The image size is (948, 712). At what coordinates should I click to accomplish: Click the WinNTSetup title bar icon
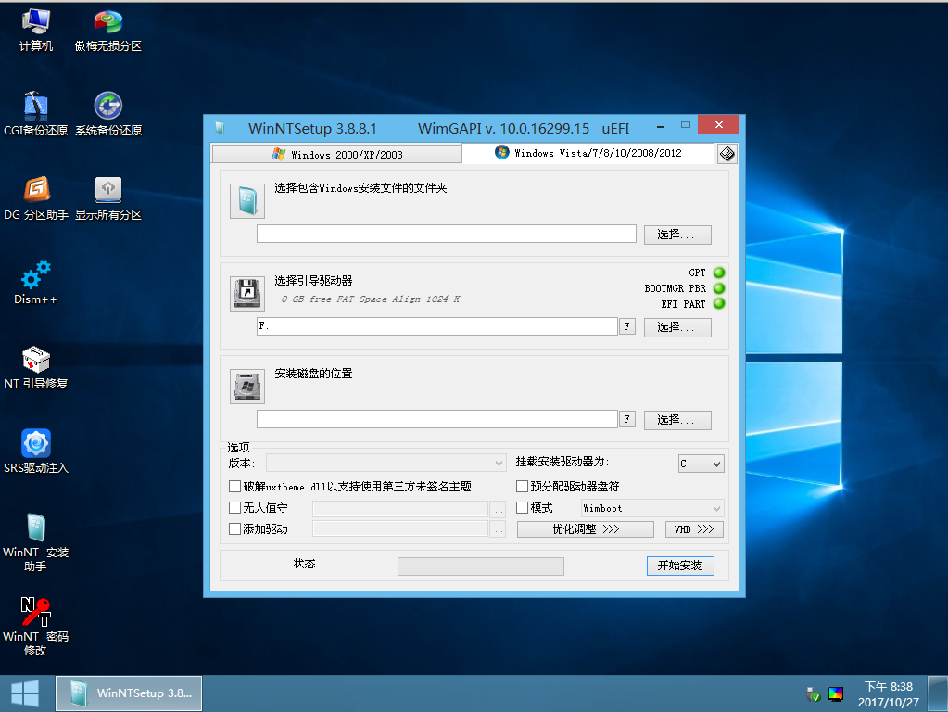coord(220,128)
